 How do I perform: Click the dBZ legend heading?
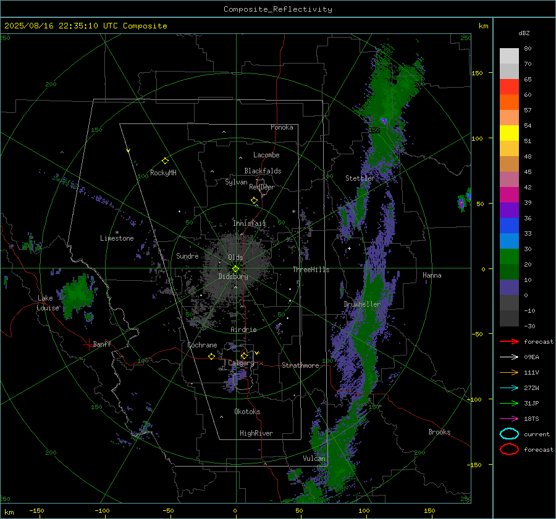click(524, 33)
